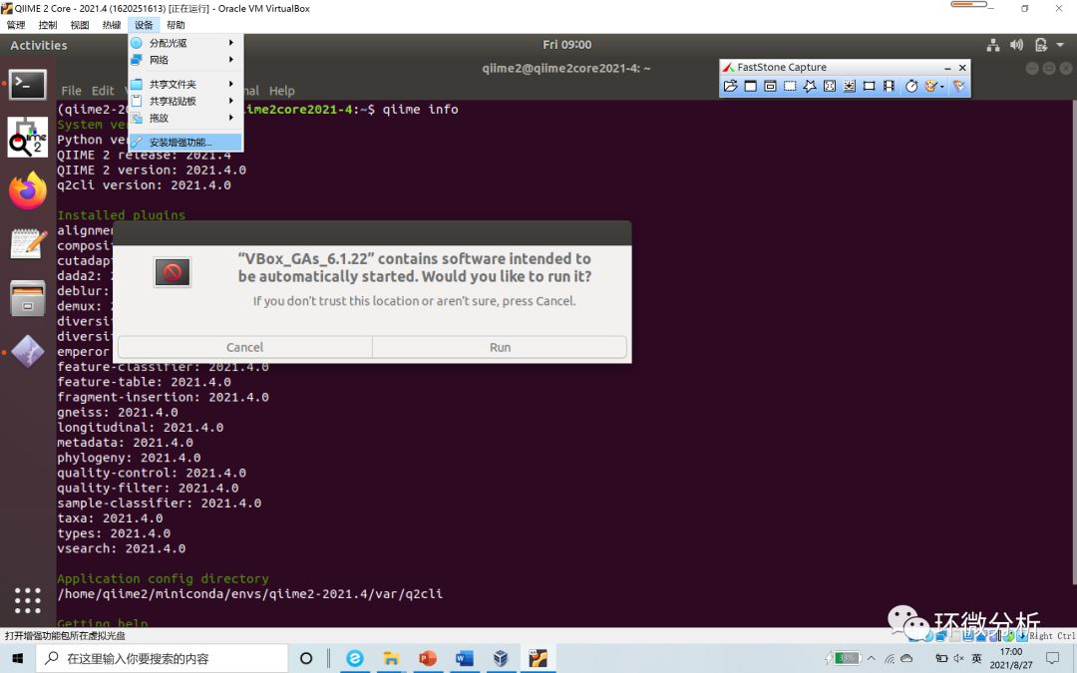Show hidden tray icons chevron
The width and height of the screenshot is (1077, 673).
click(871, 659)
